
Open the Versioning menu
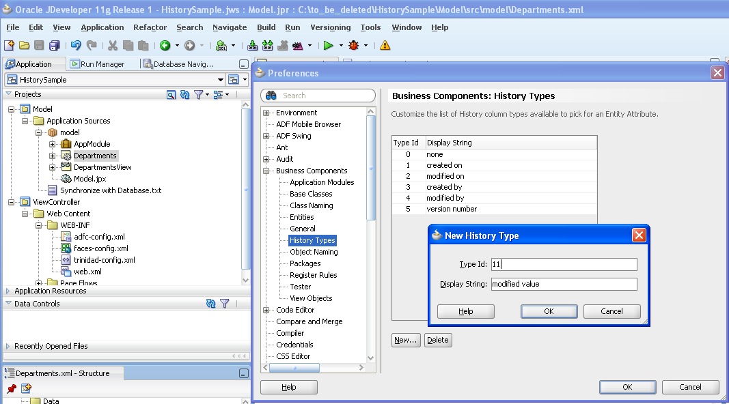(x=330, y=27)
